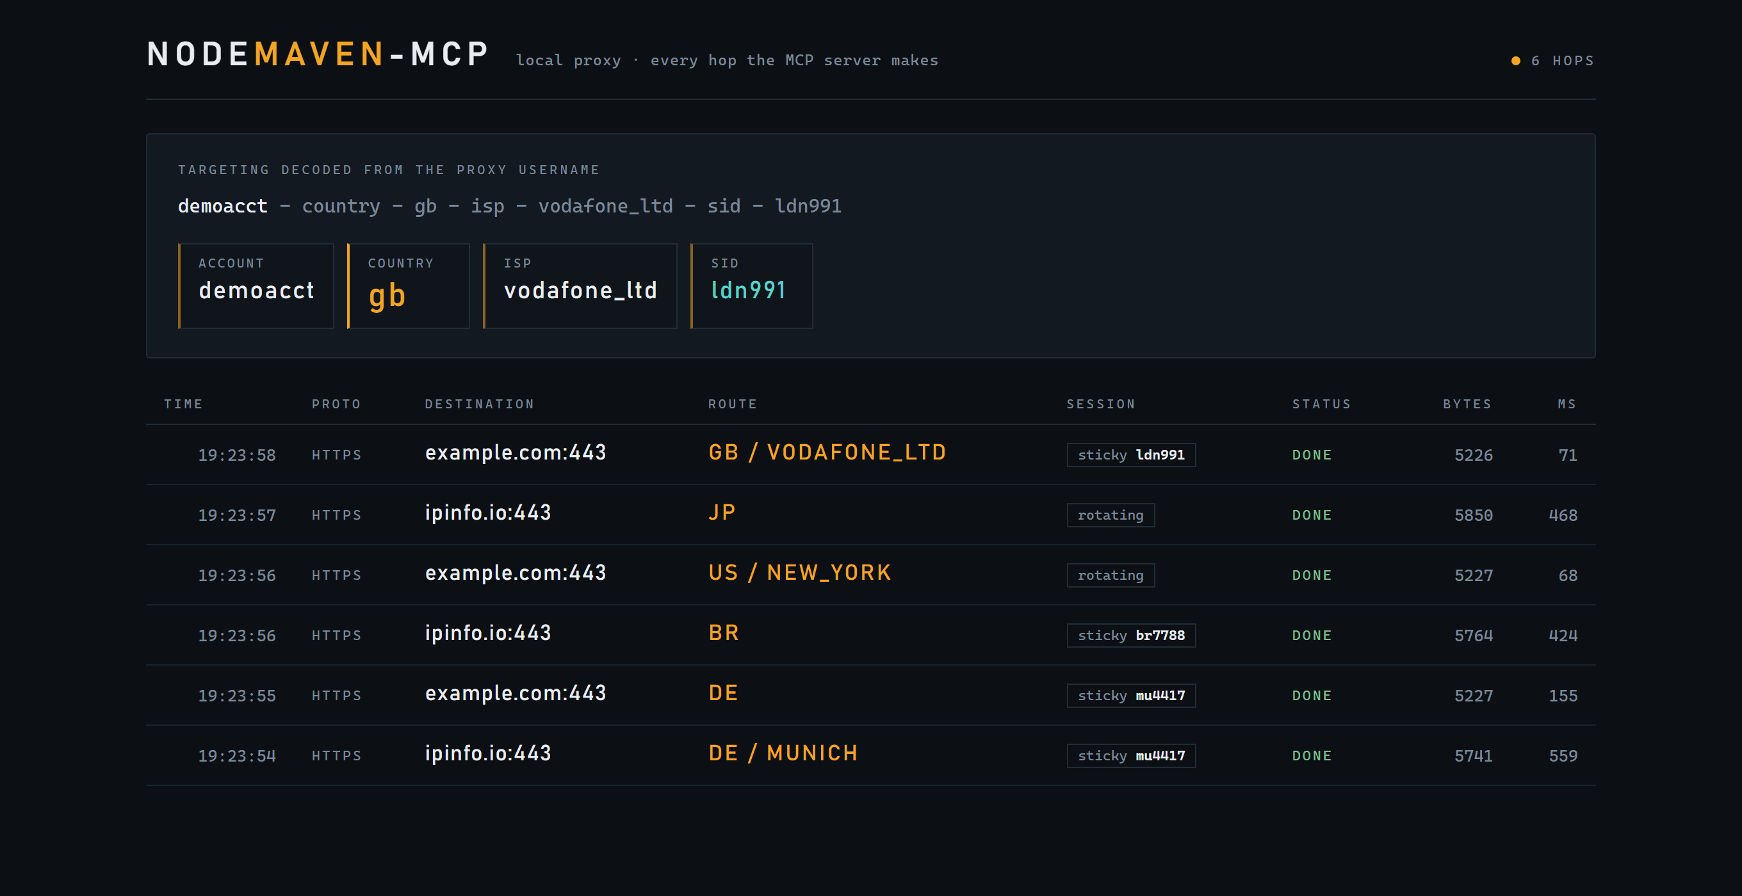This screenshot has height=896, width=1742.
Task: Click ipinfo.io:443 in the BR row
Action: (487, 633)
